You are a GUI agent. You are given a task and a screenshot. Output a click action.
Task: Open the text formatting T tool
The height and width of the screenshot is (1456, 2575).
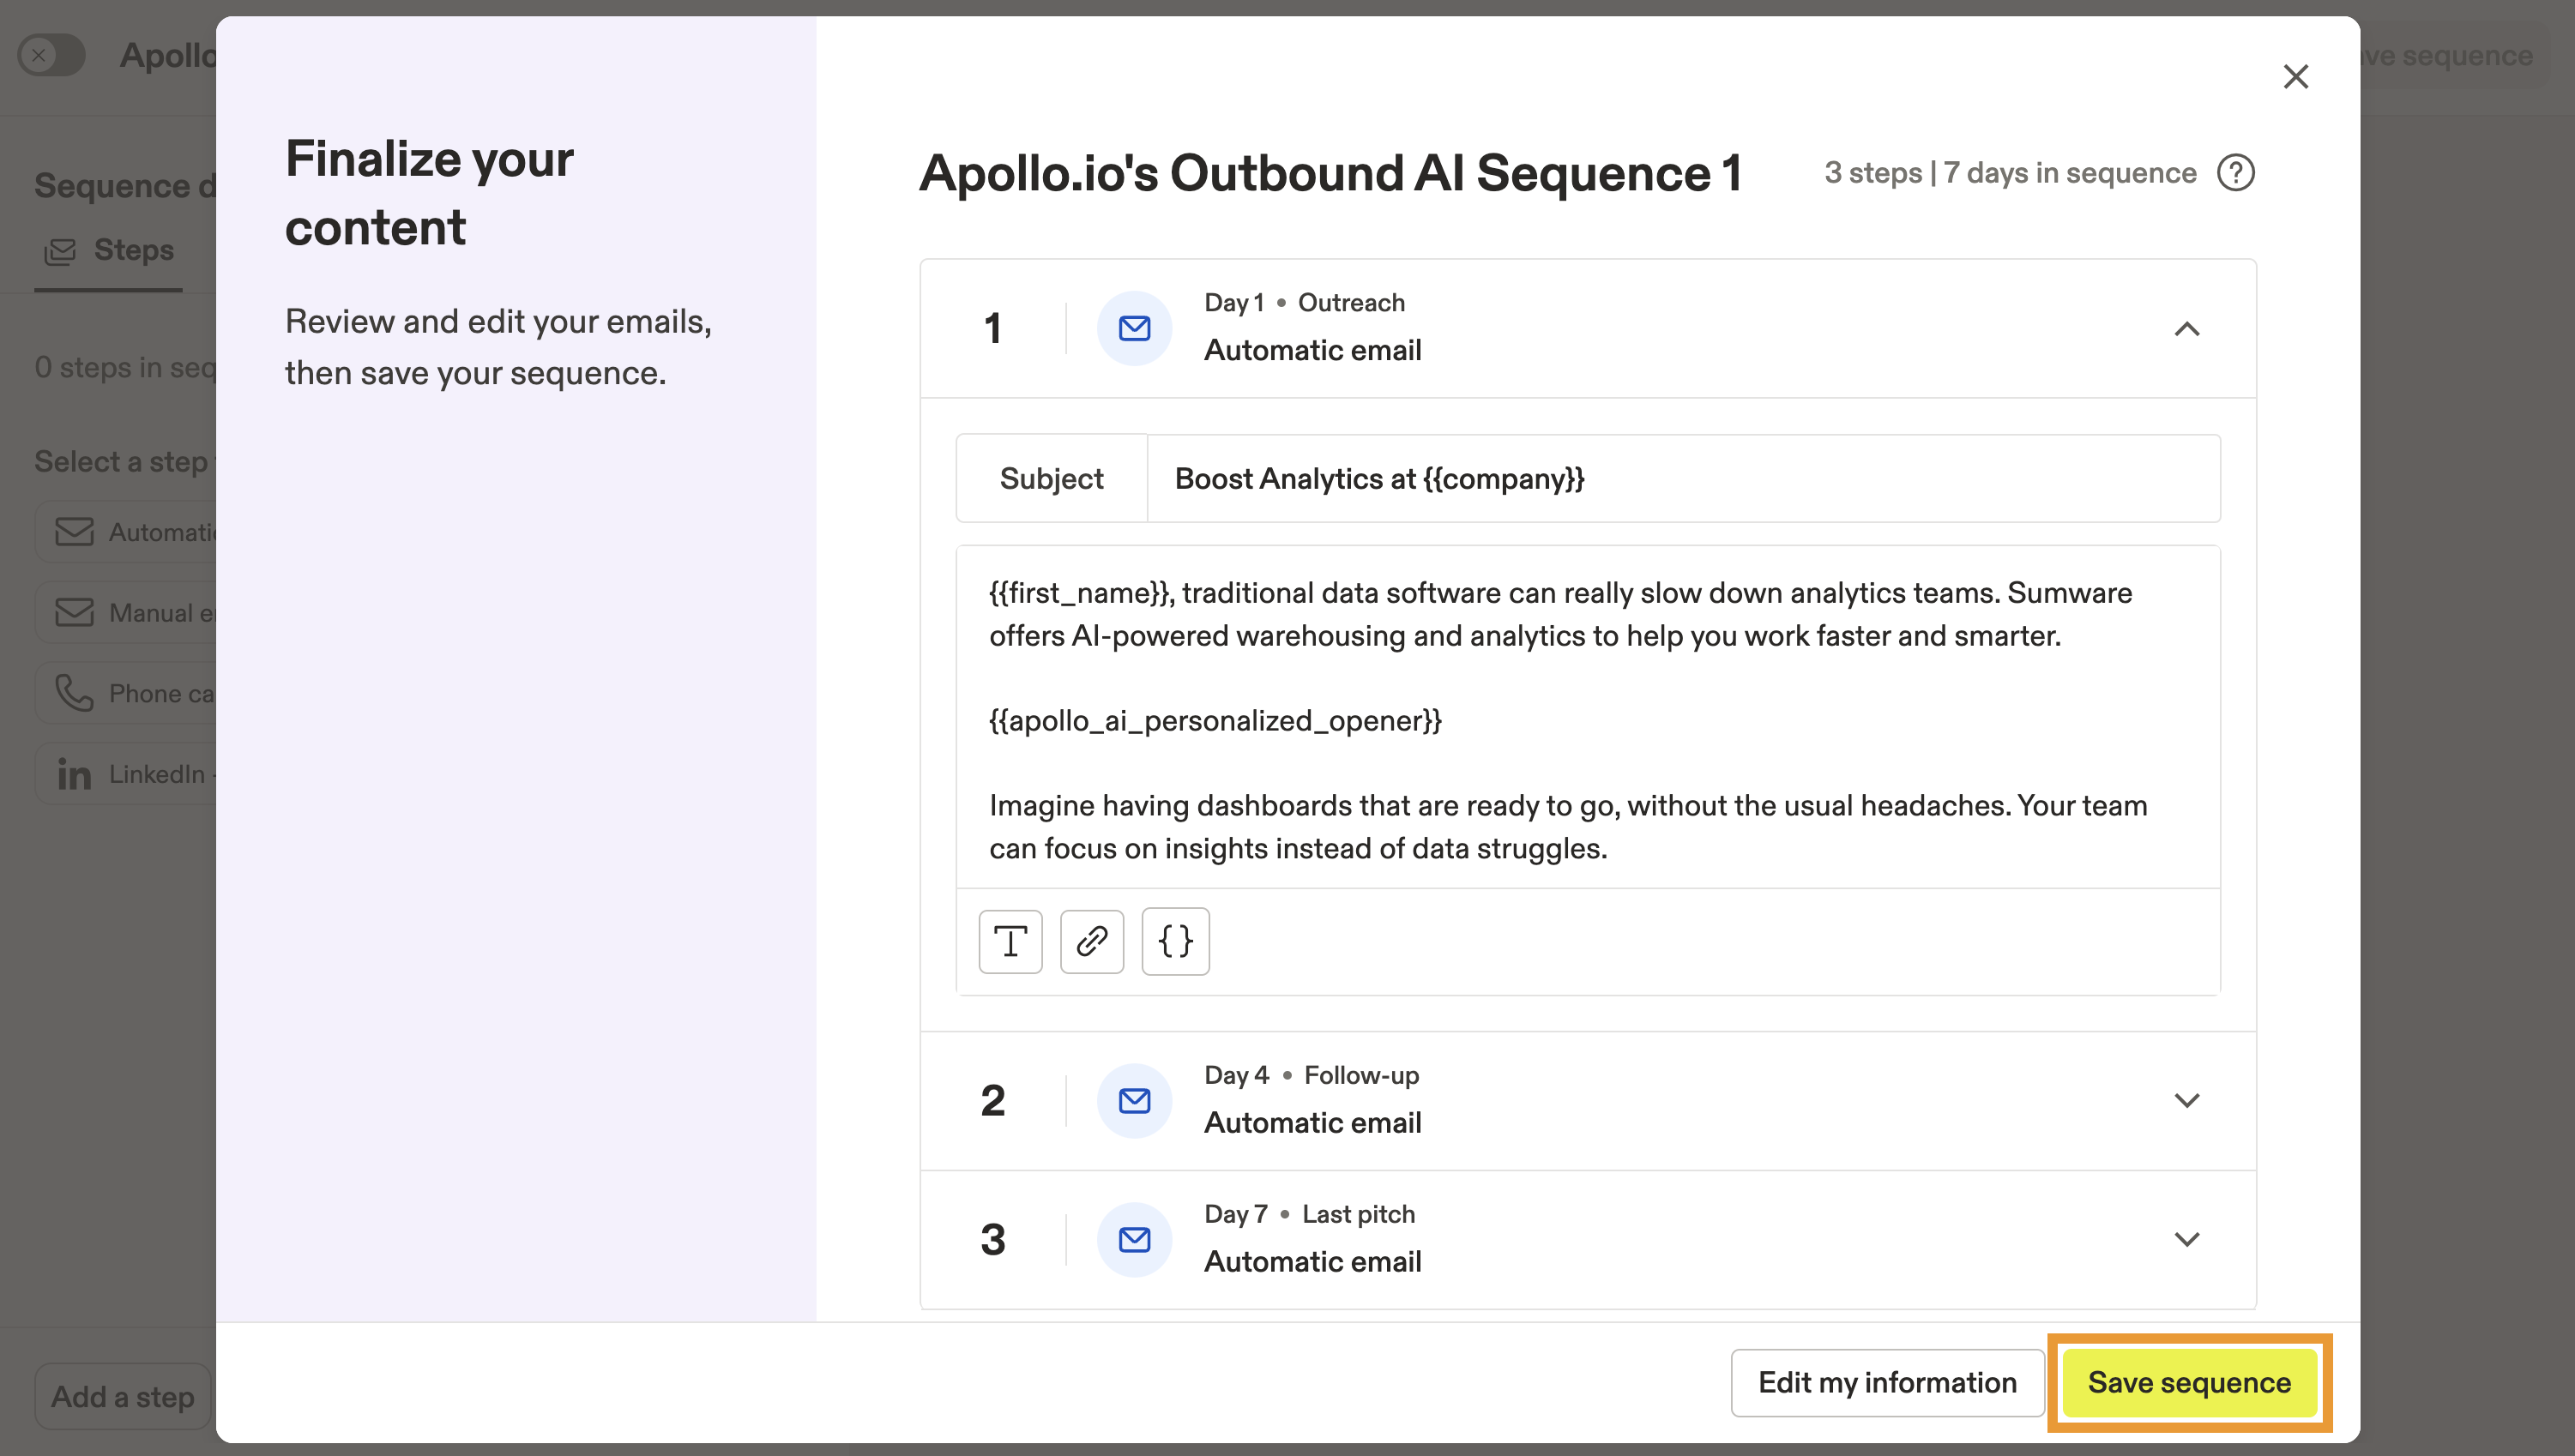click(x=1010, y=941)
